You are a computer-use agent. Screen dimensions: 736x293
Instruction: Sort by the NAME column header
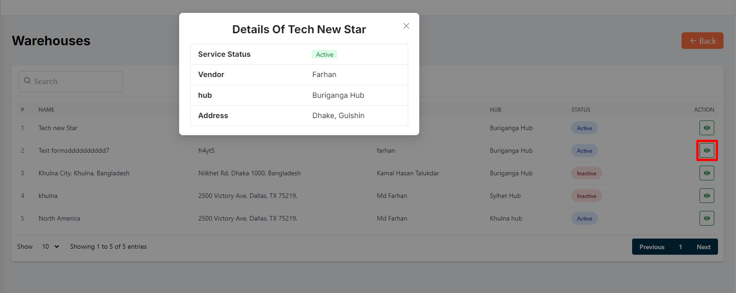pyautogui.click(x=46, y=110)
